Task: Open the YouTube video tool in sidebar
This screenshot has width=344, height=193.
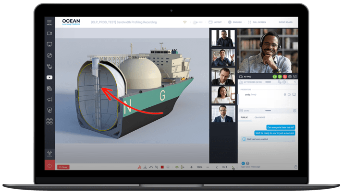Action: (49, 78)
